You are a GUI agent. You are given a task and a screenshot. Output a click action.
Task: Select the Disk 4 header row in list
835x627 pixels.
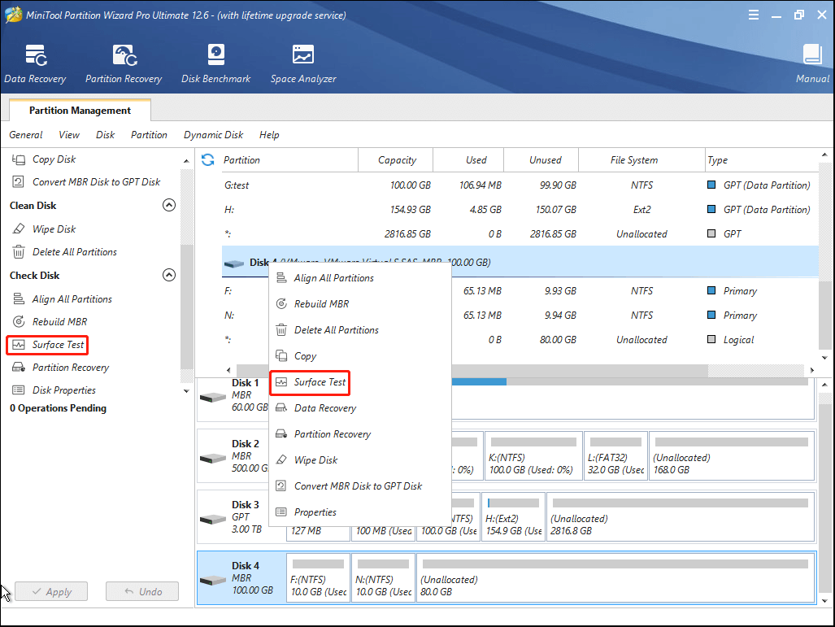pos(520,262)
